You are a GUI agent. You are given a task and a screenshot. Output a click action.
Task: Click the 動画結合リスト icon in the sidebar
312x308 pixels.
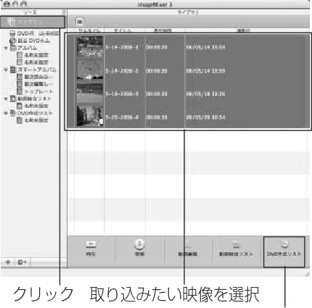12,99
